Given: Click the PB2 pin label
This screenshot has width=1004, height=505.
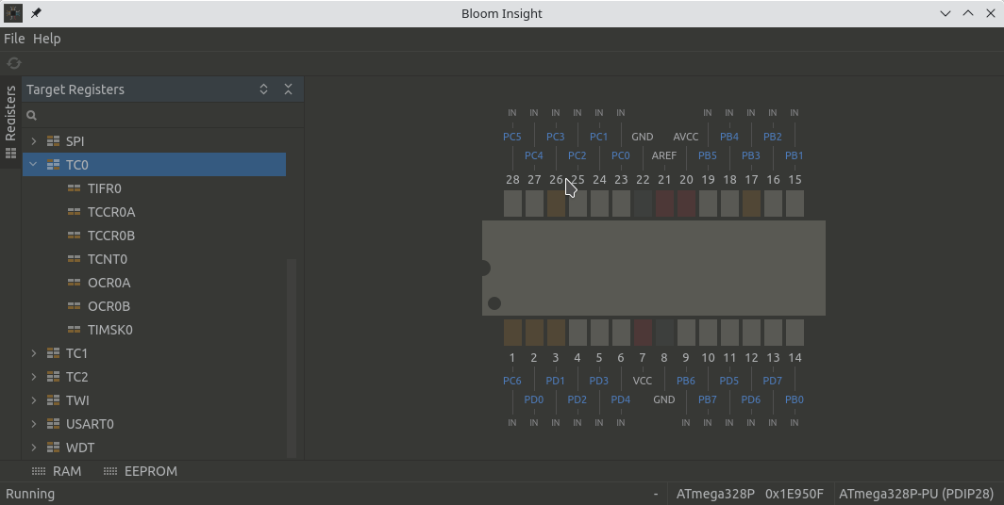Looking at the screenshot, I should [x=772, y=137].
